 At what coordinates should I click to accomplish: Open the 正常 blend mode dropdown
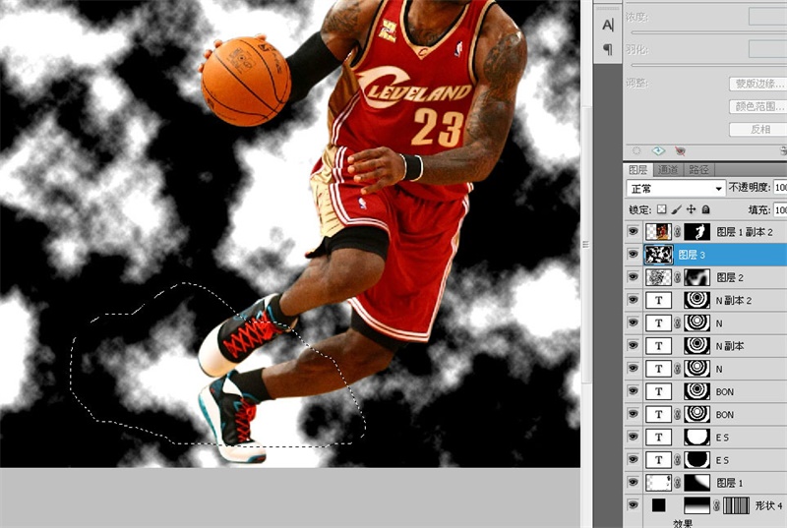tap(675, 187)
